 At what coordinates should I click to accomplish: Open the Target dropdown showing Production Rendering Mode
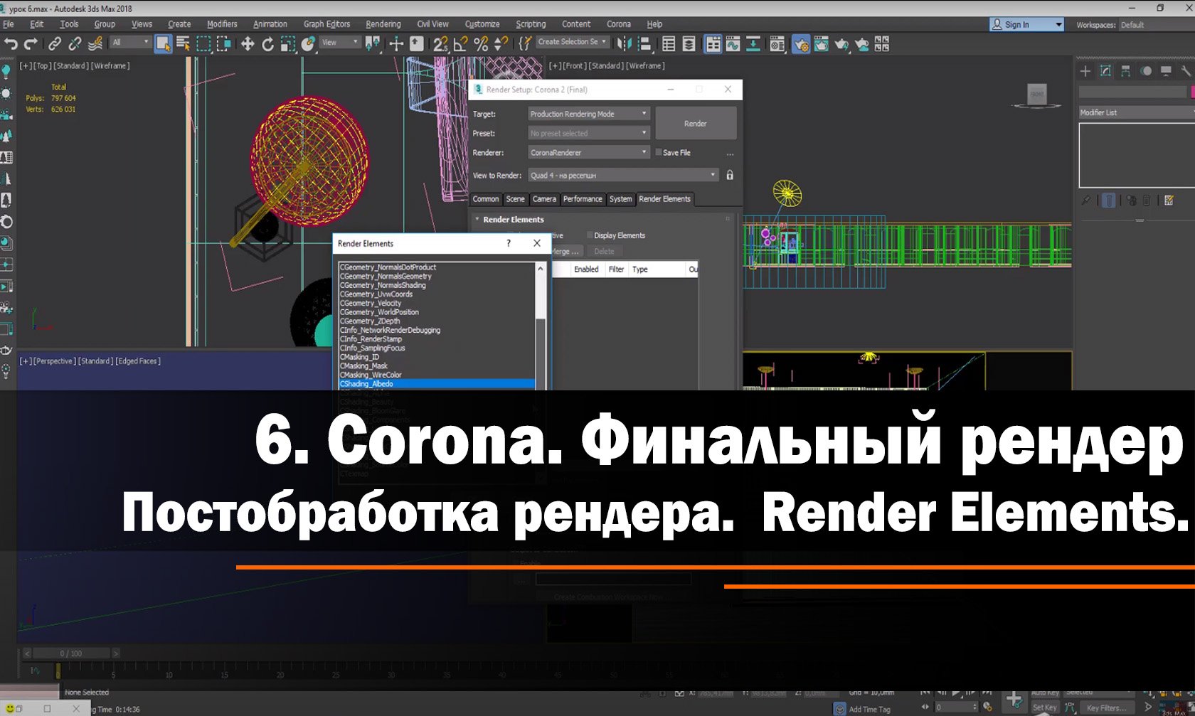click(x=588, y=113)
